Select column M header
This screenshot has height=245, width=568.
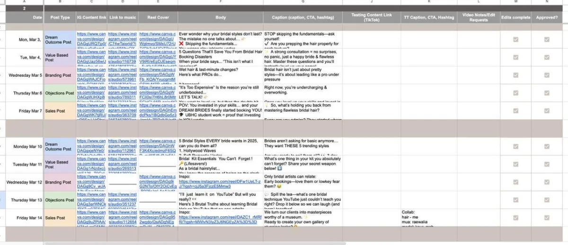click(x=515, y=2)
